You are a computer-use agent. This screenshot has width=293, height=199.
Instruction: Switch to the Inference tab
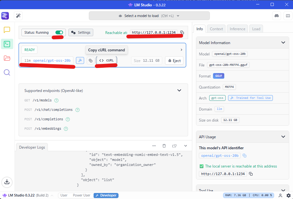(x=237, y=29)
